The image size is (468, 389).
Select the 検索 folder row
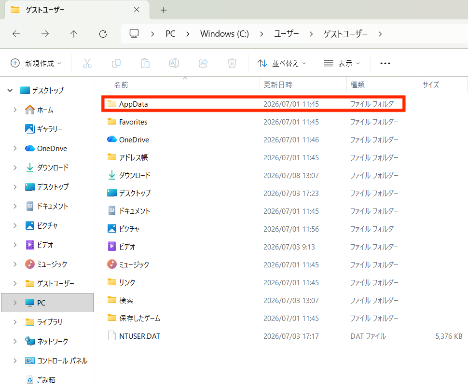pyautogui.click(x=253, y=300)
